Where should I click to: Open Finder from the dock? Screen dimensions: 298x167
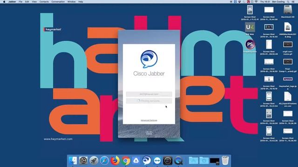tap(73, 161)
